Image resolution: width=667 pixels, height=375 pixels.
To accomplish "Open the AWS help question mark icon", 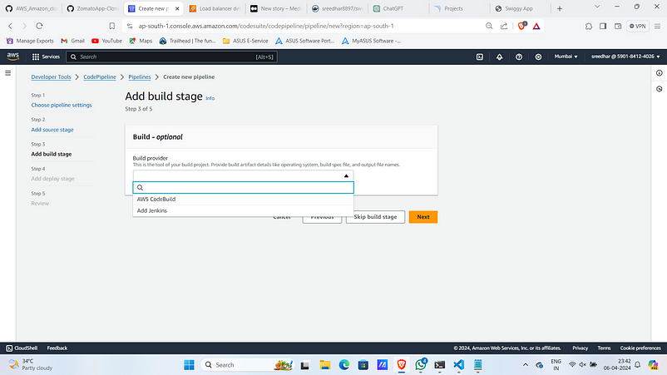I will (519, 57).
